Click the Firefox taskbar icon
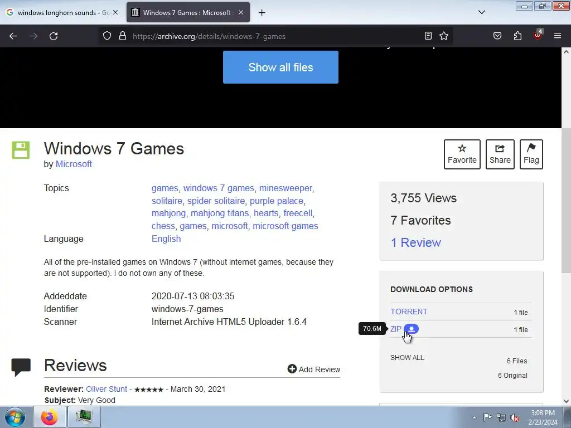Viewport: 571px width, 428px height. (x=50, y=417)
